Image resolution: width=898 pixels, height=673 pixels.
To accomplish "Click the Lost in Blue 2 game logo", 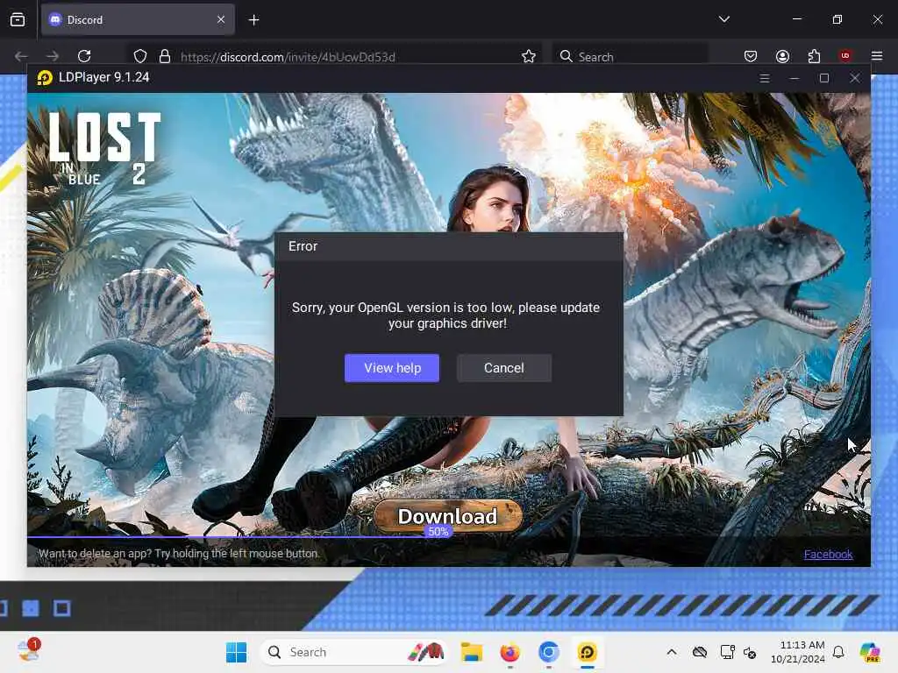I will pyautogui.click(x=104, y=147).
